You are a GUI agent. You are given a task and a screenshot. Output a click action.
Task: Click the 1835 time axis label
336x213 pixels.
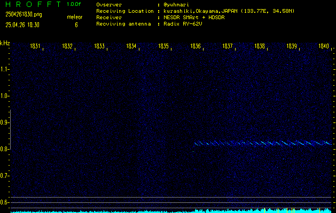[x=163, y=46]
